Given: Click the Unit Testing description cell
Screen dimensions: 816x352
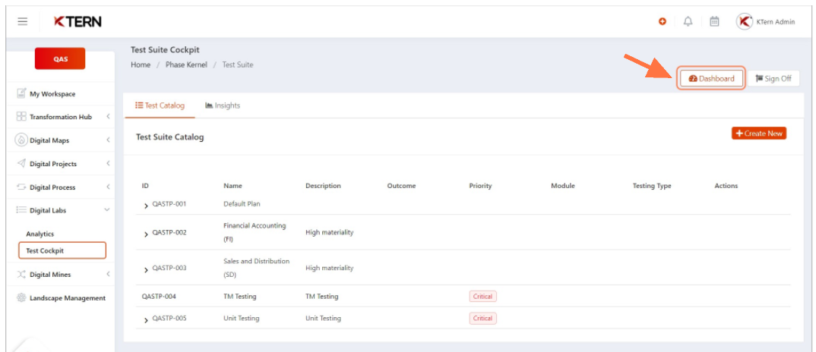Looking at the screenshot, I should point(323,318).
